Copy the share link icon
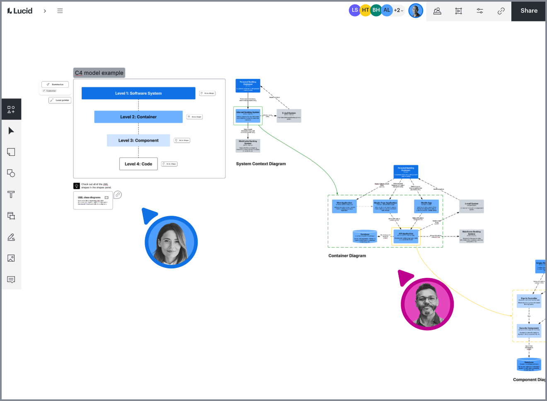The height and width of the screenshot is (401, 547). pos(501,11)
